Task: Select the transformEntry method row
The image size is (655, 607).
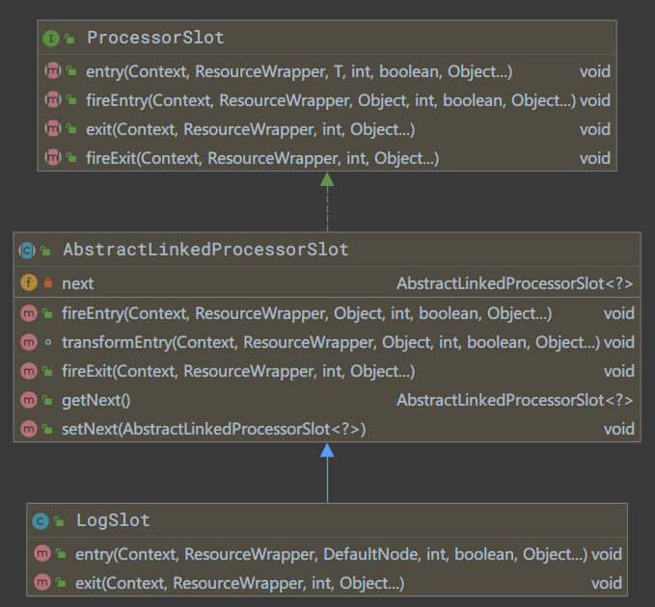Action: (330, 342)
